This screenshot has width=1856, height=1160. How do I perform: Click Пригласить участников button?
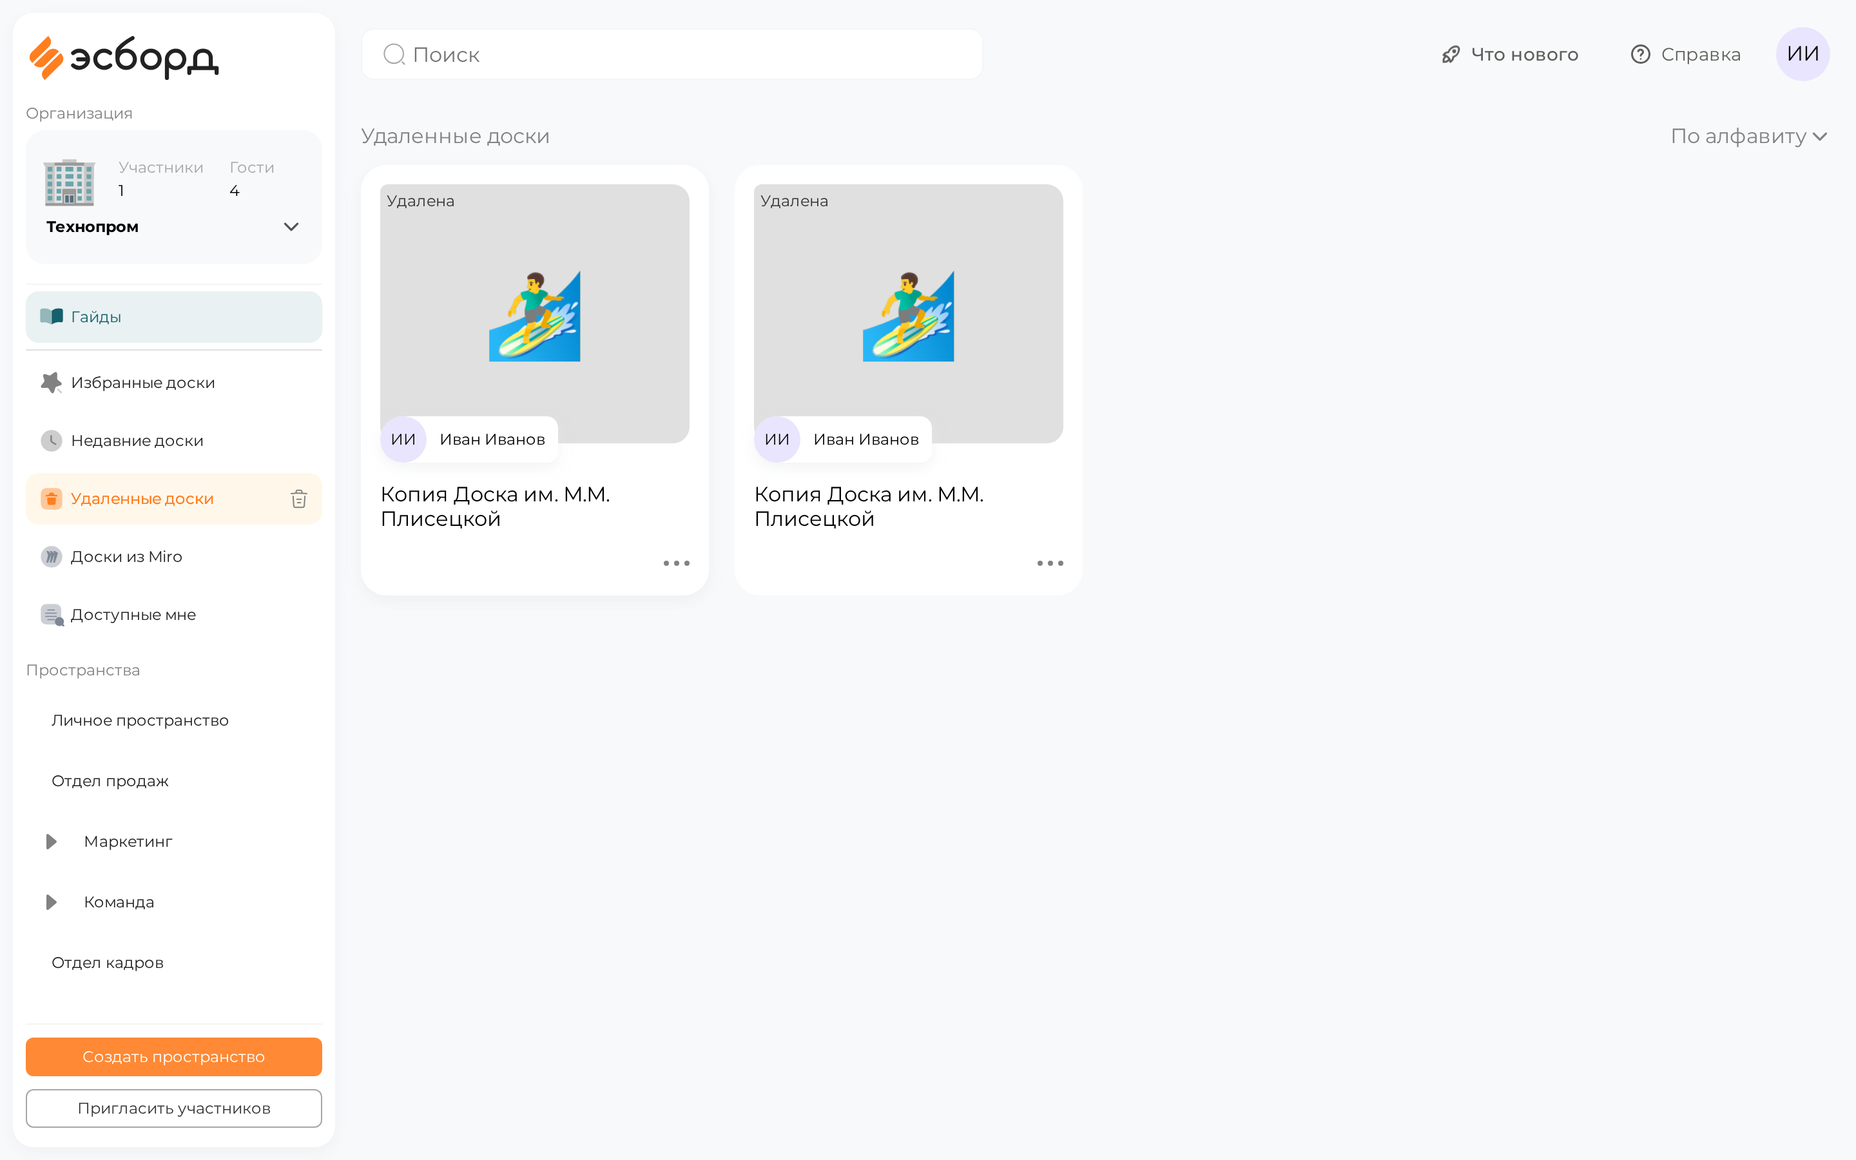(x=174, y=1108)
